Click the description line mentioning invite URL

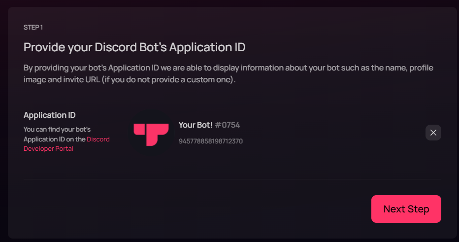click(x=130, y=80)
